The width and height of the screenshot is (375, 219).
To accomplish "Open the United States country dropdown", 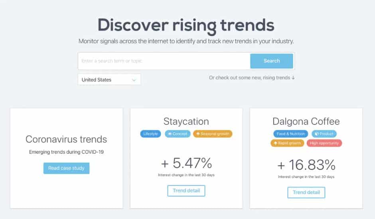I will (109, 80).
